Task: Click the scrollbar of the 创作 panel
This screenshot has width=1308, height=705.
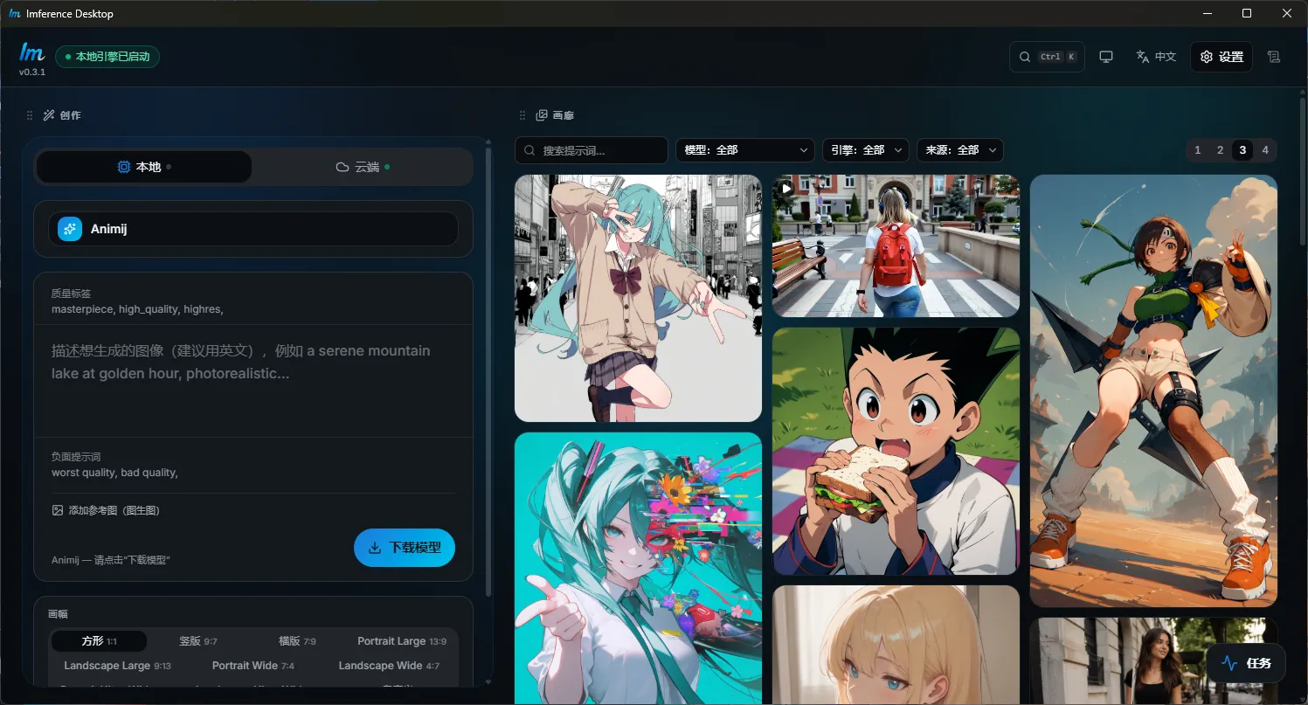Action: click(488, 374)
